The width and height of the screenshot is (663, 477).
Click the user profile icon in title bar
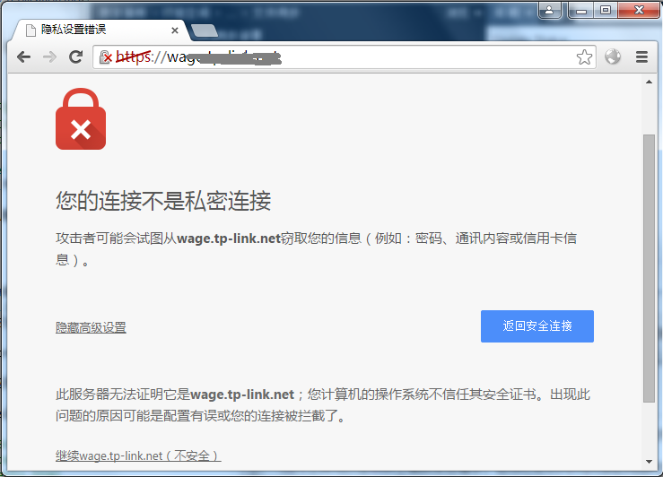coord(549,10)
